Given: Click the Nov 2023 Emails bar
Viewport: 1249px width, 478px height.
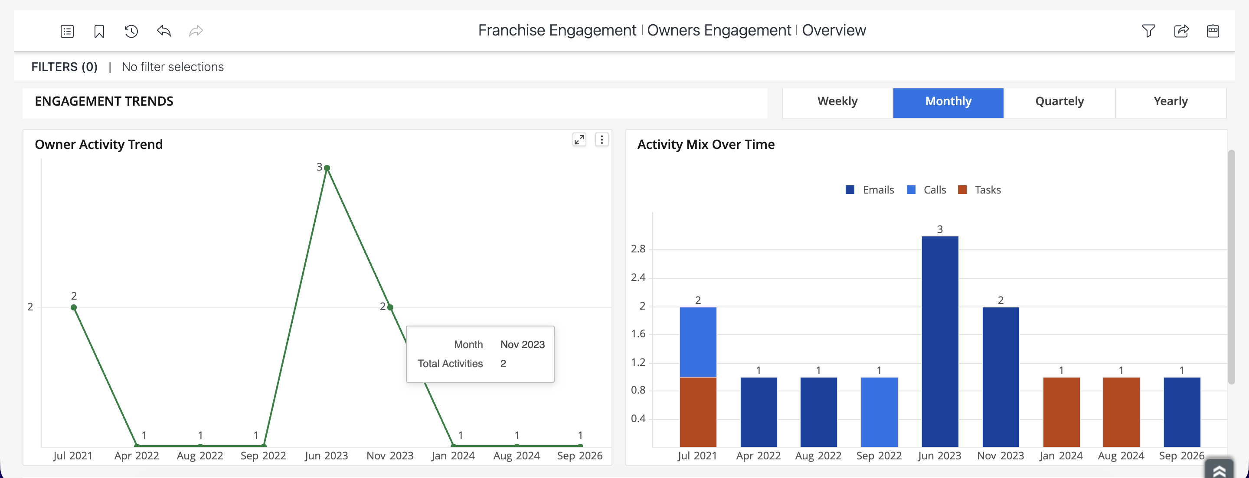Looking at the screenshot, I should tap(1000, 377).
